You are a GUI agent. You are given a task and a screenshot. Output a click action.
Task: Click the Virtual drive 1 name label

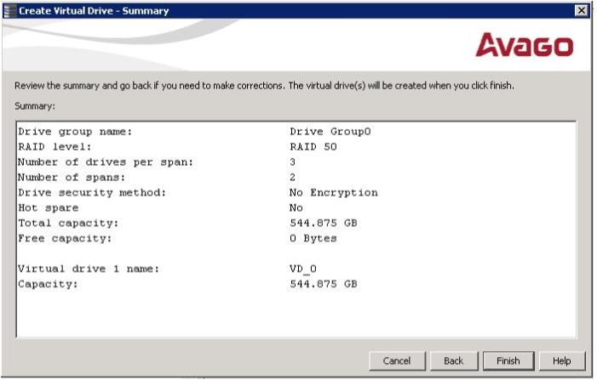[89, 269]
